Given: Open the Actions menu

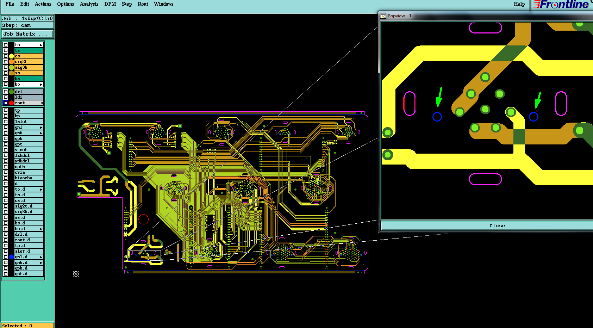Looking at the screenshot, I should (x=43, y=4).
